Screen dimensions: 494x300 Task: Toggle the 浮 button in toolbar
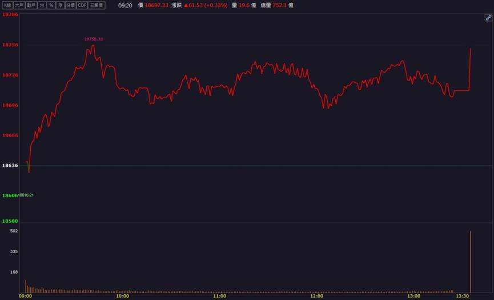coord(60,5)
